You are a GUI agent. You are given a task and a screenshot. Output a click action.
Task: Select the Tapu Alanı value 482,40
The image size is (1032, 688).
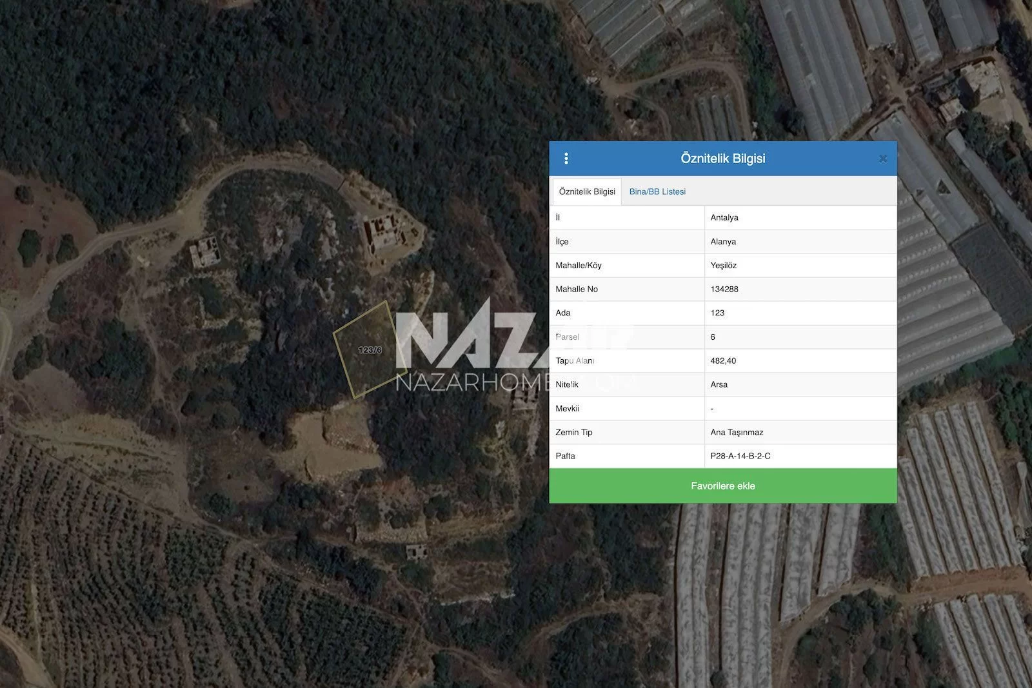[x=723, y=360]
